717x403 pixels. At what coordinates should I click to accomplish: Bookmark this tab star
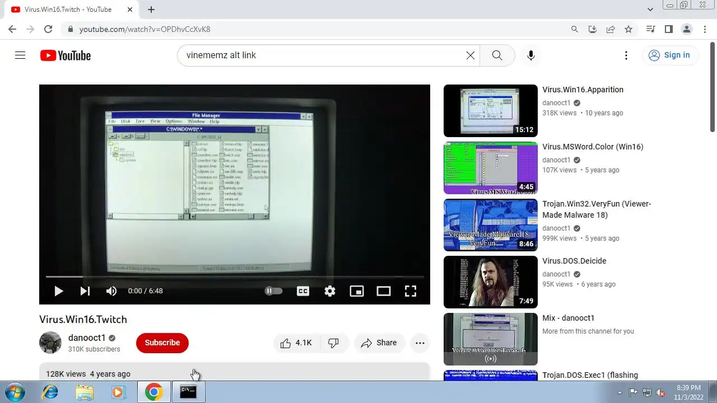pos(628,29)
